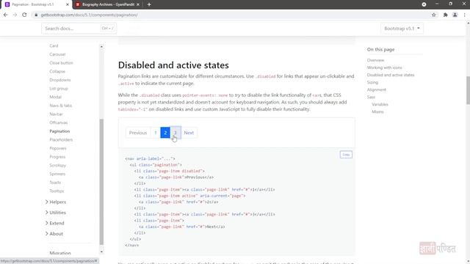This screenshot has width=470, height=264.
Task: Select the Pagination Bootstrap v5.1 tab
Action: click(x=37, y=4)
